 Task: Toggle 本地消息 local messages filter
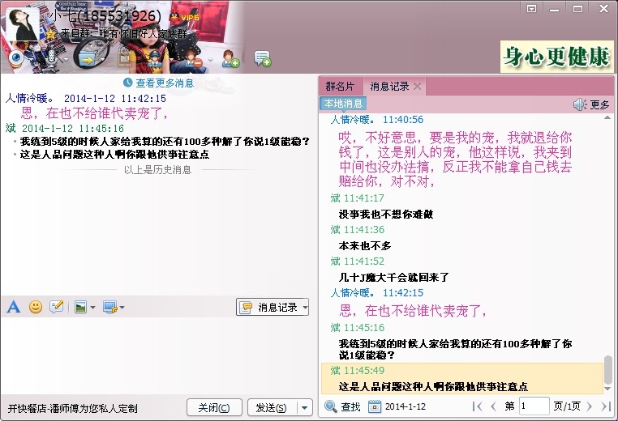point(343,104)
